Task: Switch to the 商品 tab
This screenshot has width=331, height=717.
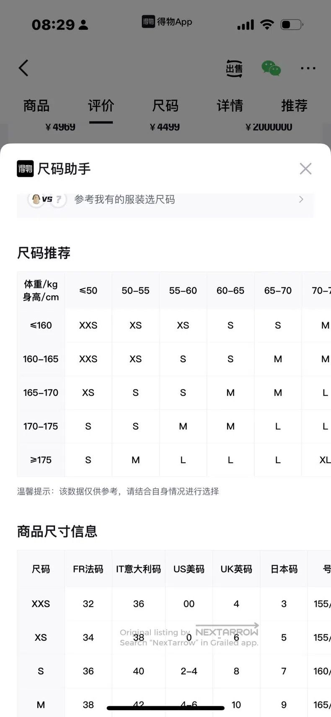Action: [x=36, y=106]
